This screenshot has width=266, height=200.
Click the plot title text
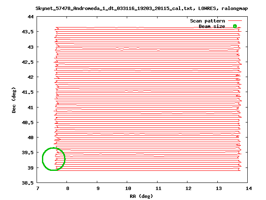coord(142,8)
